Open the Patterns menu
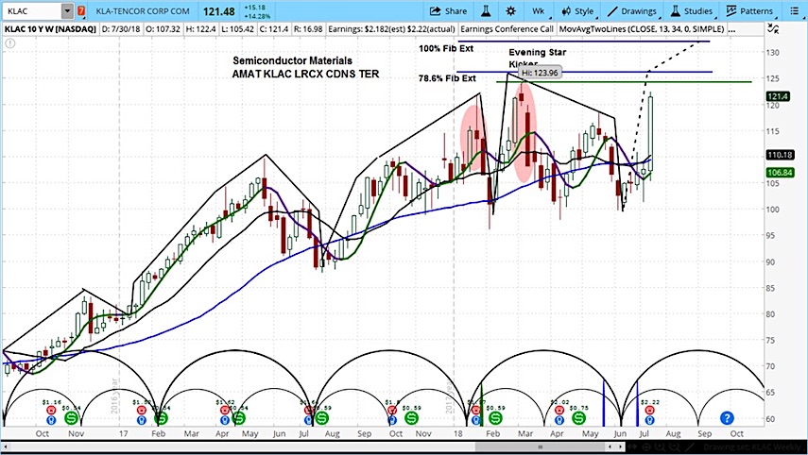The image size is (808, 455). pyautogui.click(x=749, y=10)
